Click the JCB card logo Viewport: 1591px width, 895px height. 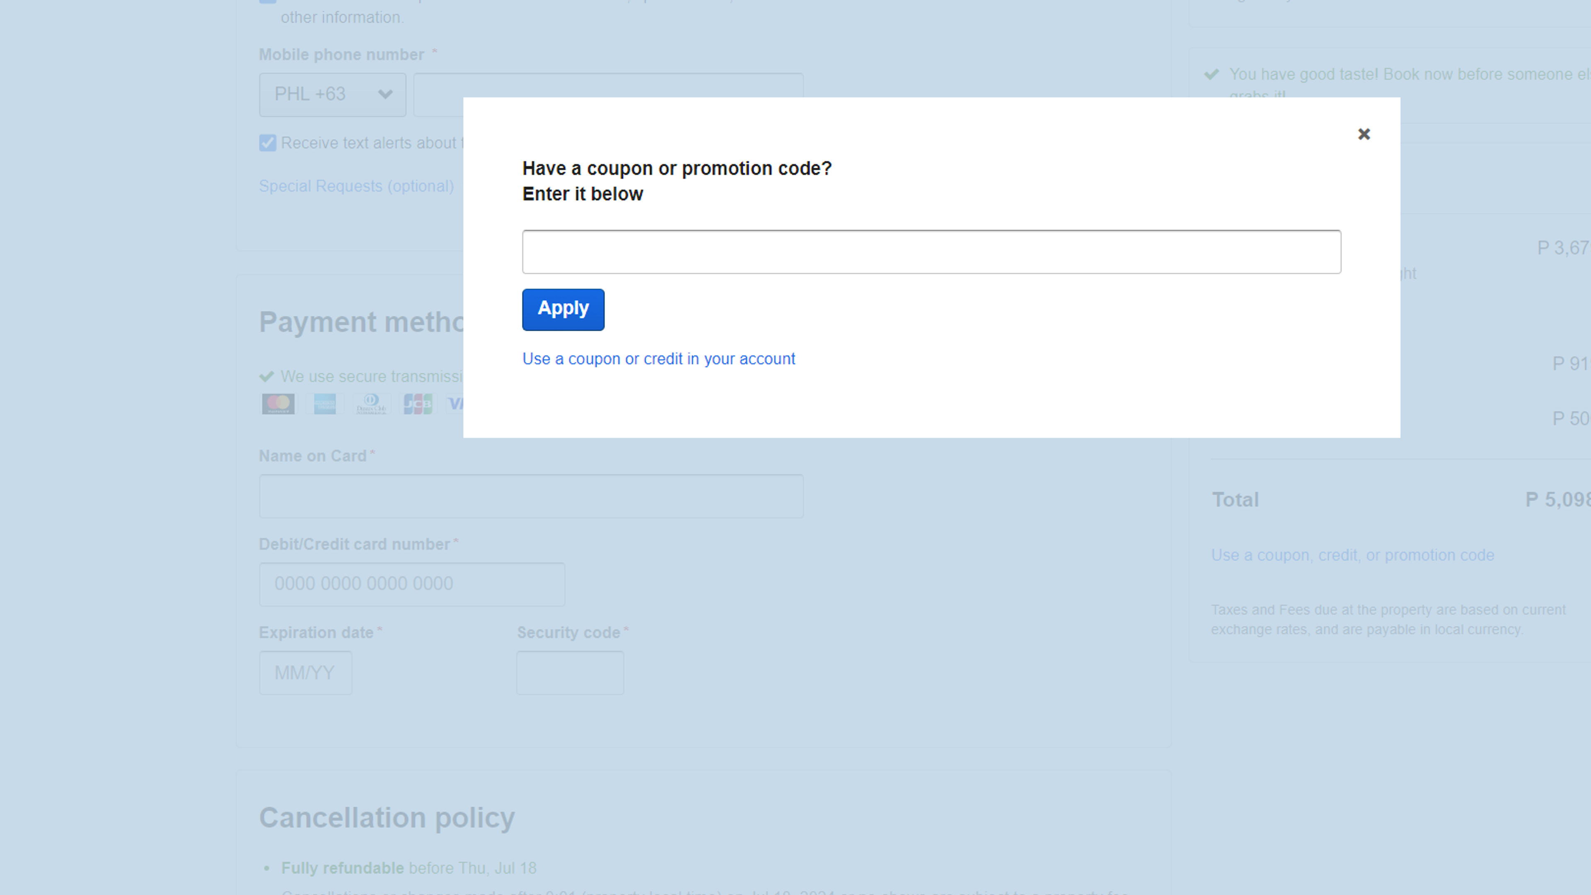(418, 404)
